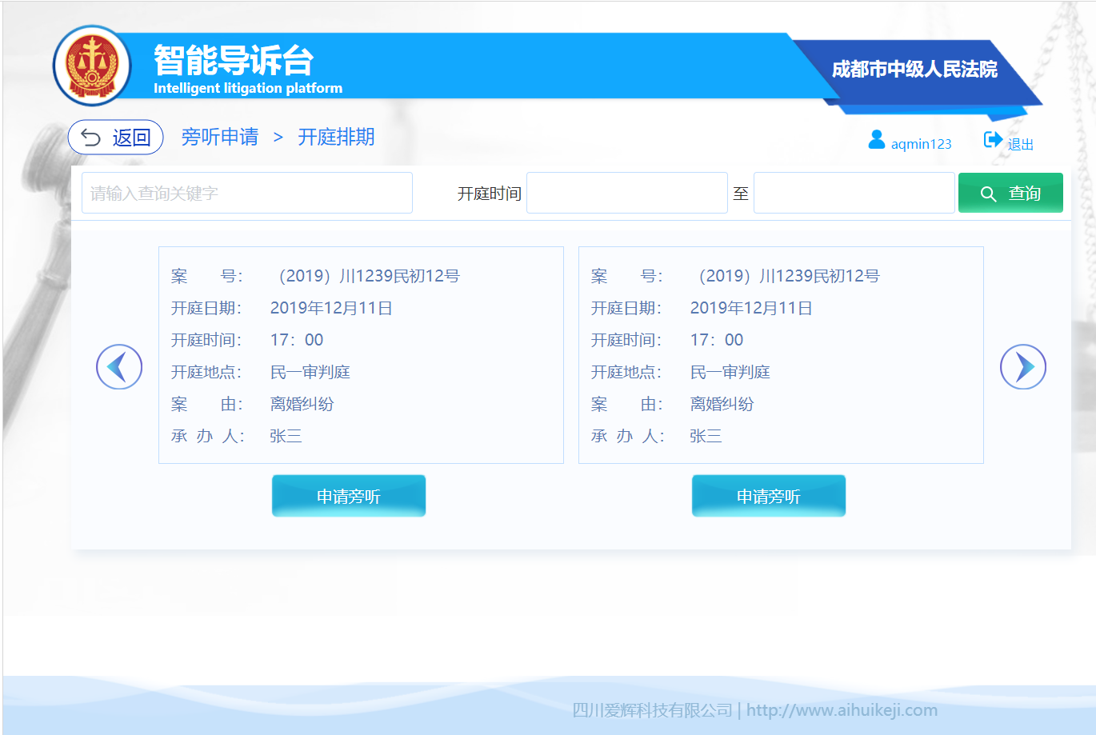
Task: Click the 成都市中级人民法院 banner label
Action: (914, 70)
